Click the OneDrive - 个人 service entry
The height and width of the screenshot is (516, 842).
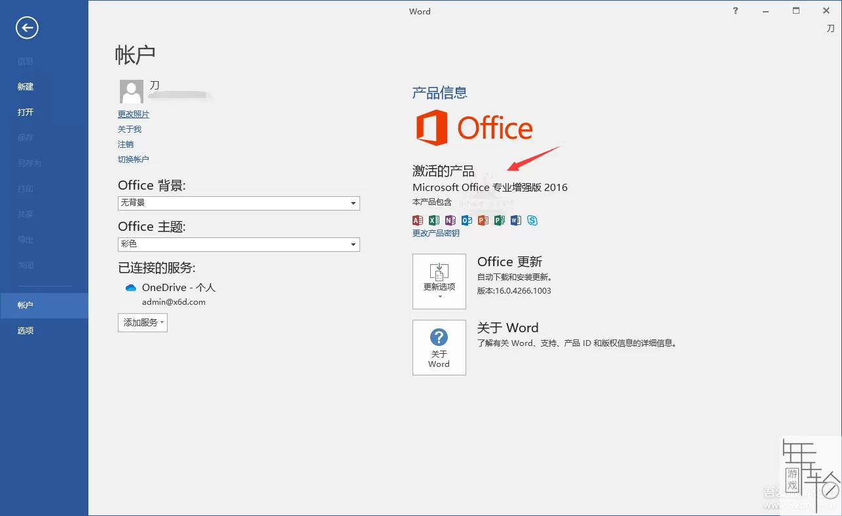(179, 288)
